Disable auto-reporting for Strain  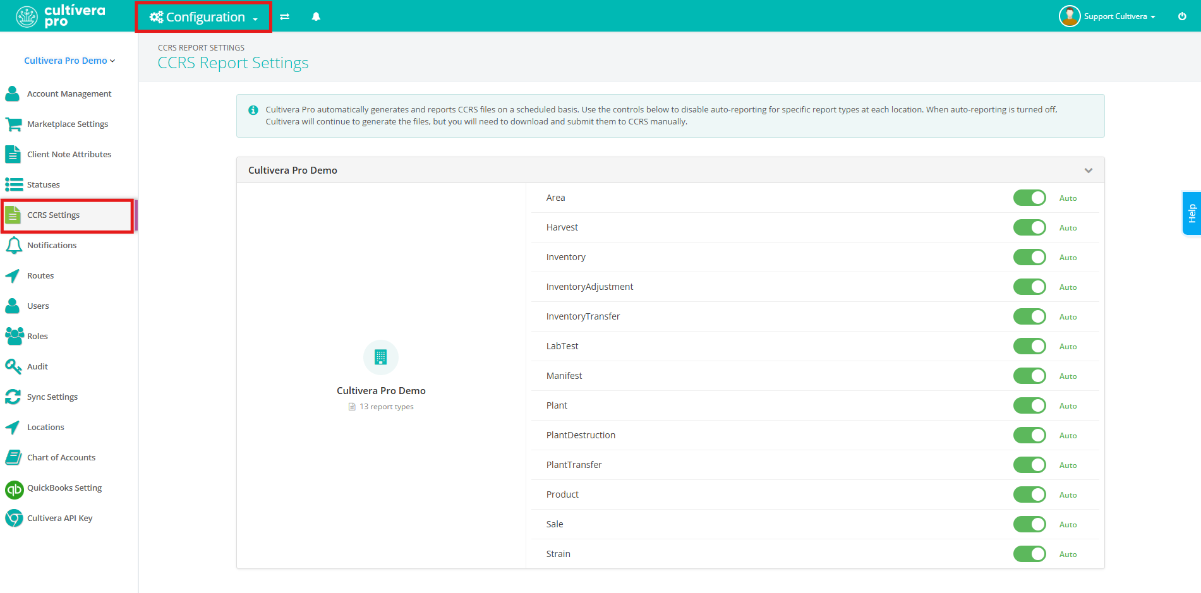1029,554
